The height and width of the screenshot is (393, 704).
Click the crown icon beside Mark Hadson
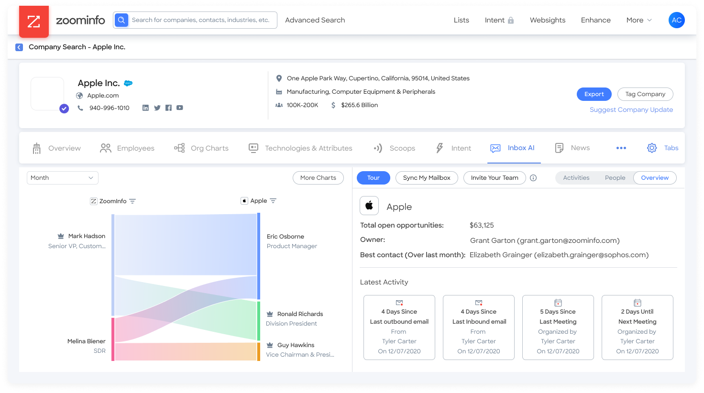click(x=61, y=236)
